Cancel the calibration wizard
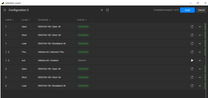Image resolution: width=208 pixels, height=98 pixels. pyautogui.click(x=201, y=10)
